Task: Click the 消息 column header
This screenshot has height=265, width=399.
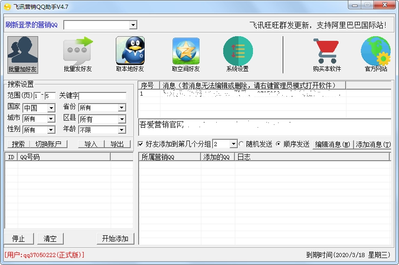Action: tap(253, 85)
